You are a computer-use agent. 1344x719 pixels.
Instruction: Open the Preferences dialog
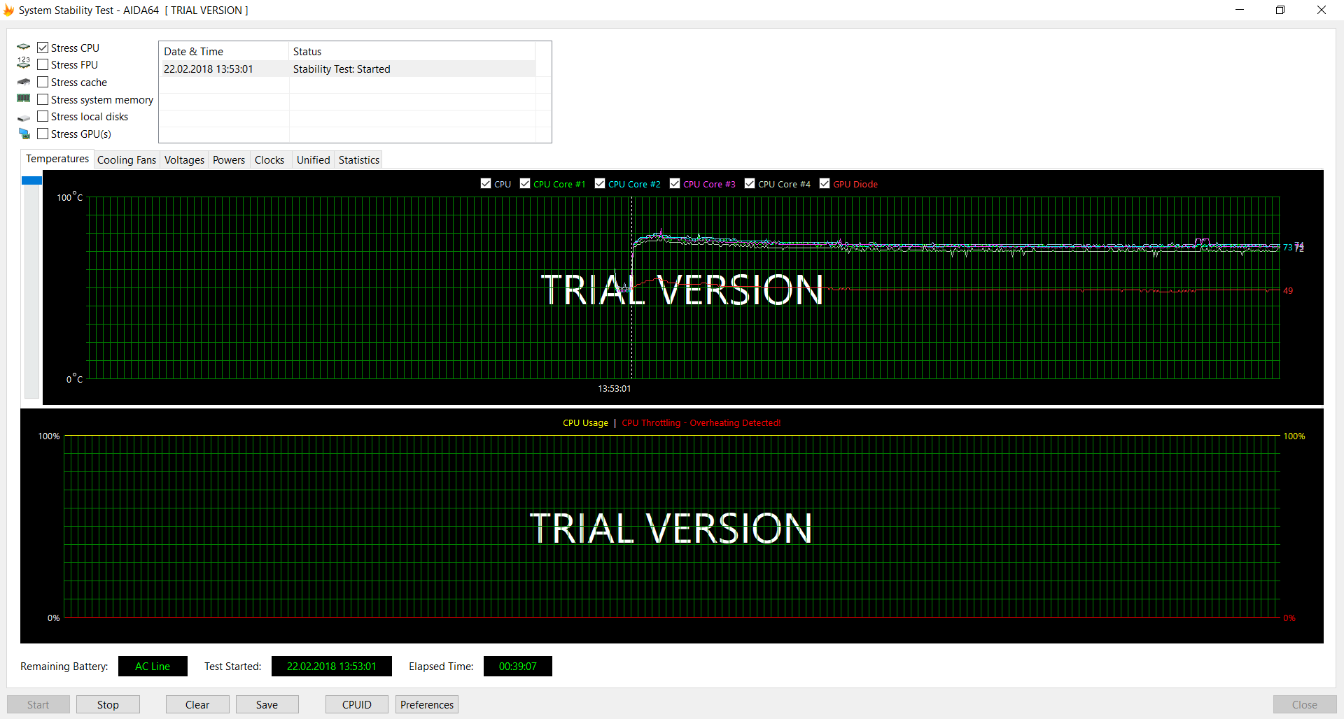426,704
